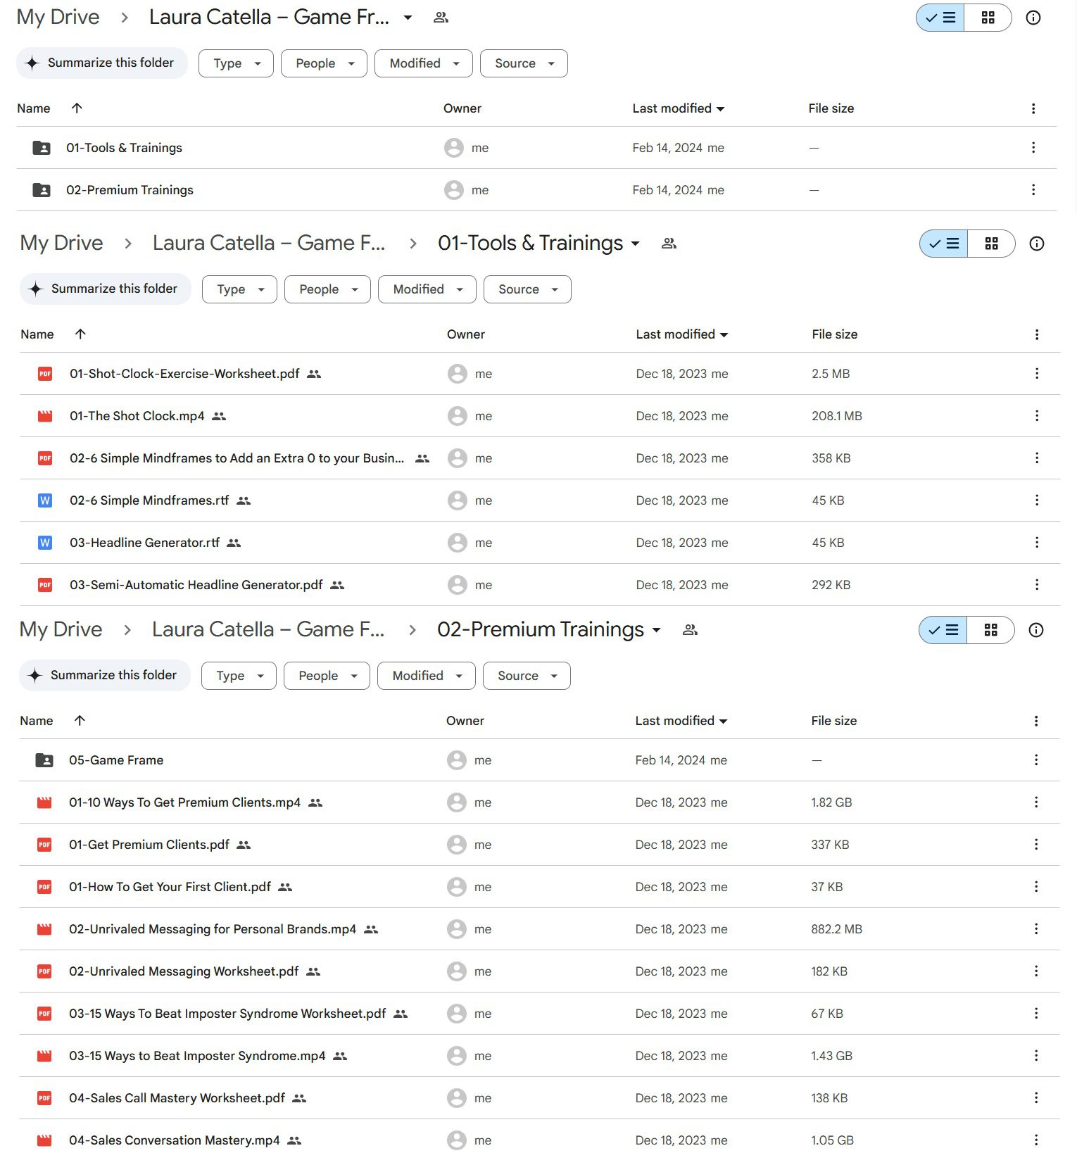Click shared-people icon beside 01-Tools & Trainings title
The image size is (1077, 1153).
pos(669,244)
